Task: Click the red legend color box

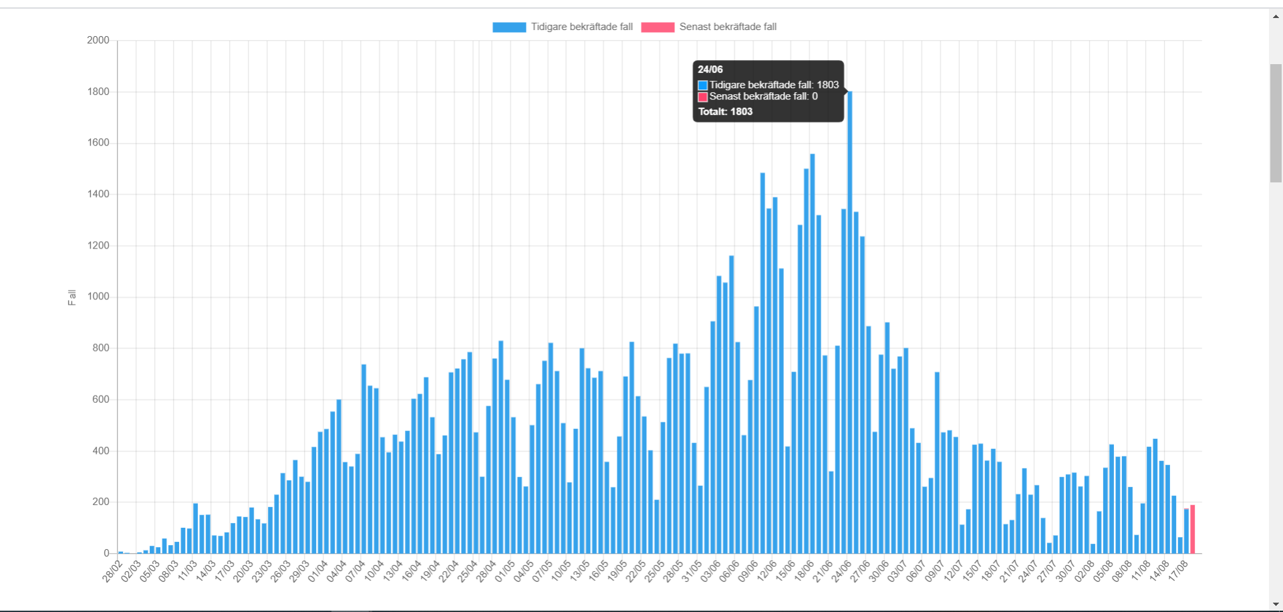Action: click(658, 27)
